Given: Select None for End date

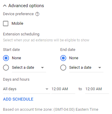Looking at the screenshot, I should tap(63, 58).
